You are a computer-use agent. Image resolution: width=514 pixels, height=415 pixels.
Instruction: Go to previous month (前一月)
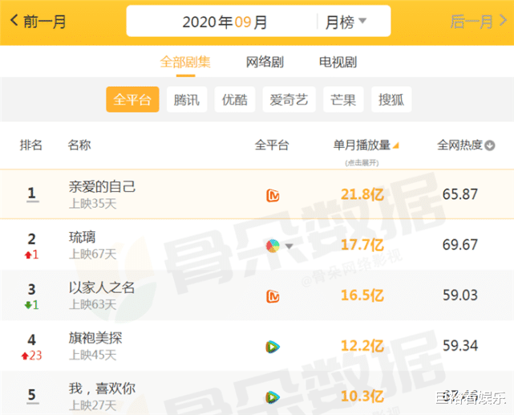38,22
